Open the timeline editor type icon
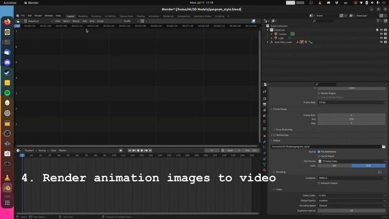The height and width of the screenshot is (219, 389). (18, 150)
